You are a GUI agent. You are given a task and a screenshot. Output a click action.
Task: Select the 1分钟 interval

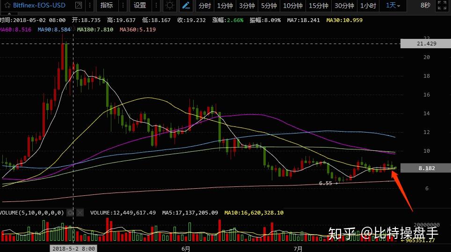(225, 6)
